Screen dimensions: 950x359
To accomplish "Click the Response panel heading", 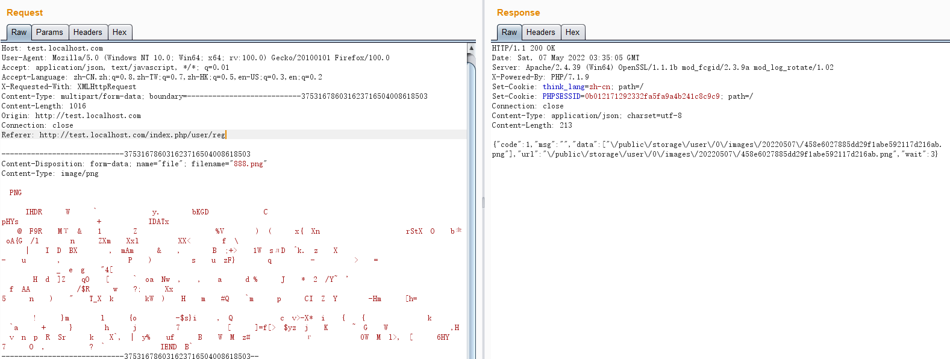I will coord(518,13).
